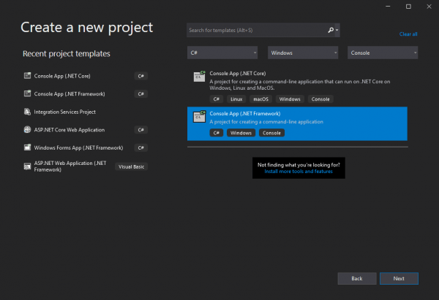439x300 pixels.
Task: Click the ASP.NET Core Web Application icon
Action: click(27, 130)
